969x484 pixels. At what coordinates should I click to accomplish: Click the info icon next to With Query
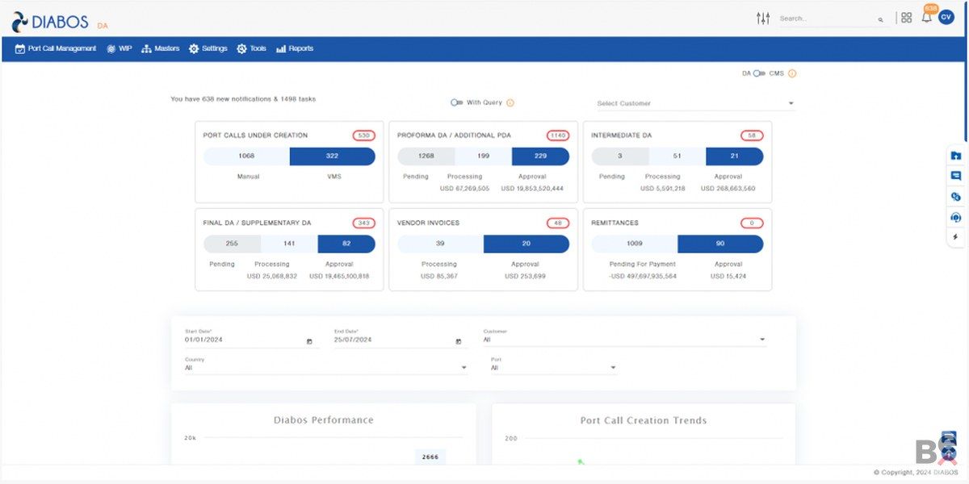tap(510, 102)
